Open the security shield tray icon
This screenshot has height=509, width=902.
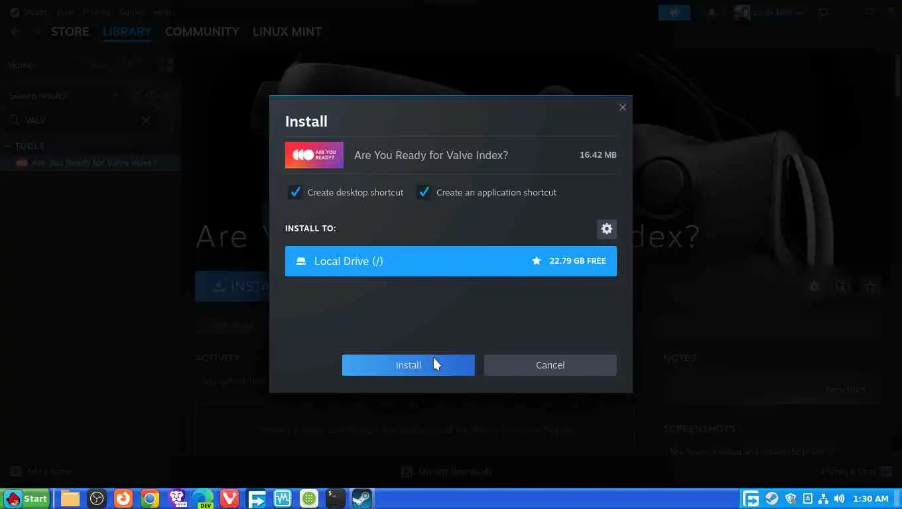pos(790,498)
